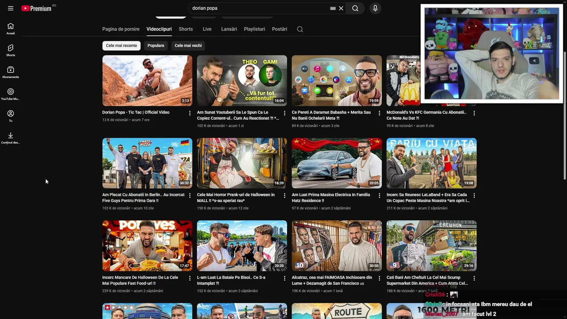Viewport: 567px width, 319px height.
Task: Click L-am Luat La Bataie Pe Bisoi title
Action: 231,280
